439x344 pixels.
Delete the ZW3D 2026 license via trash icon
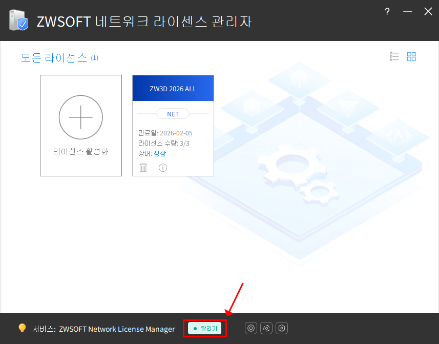[143, 168]
